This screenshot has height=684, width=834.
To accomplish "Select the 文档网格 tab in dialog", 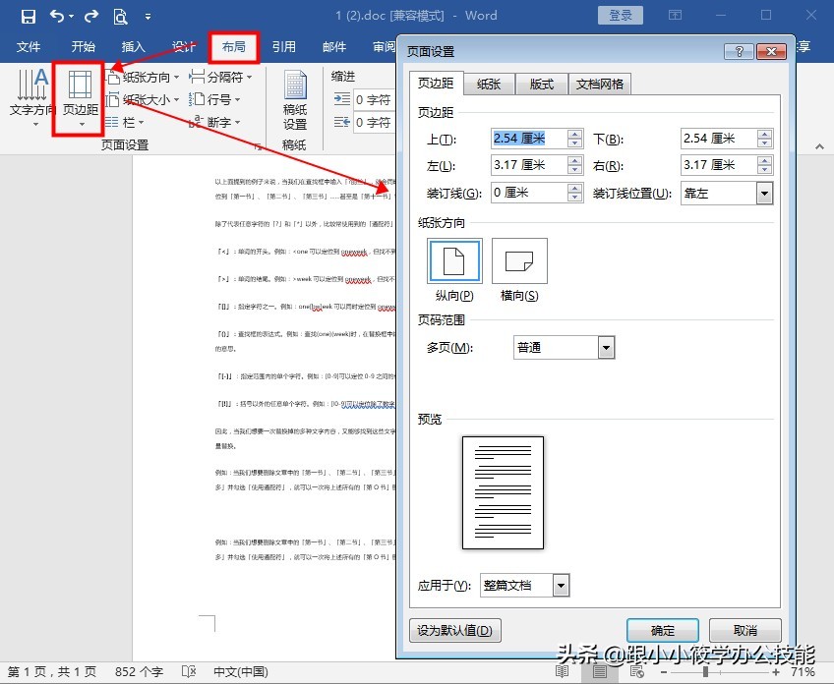I will (x=600, y=84).
